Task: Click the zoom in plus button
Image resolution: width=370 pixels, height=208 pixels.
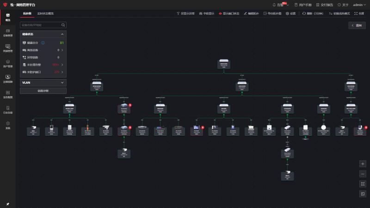Action: click(x=363, y=164)
